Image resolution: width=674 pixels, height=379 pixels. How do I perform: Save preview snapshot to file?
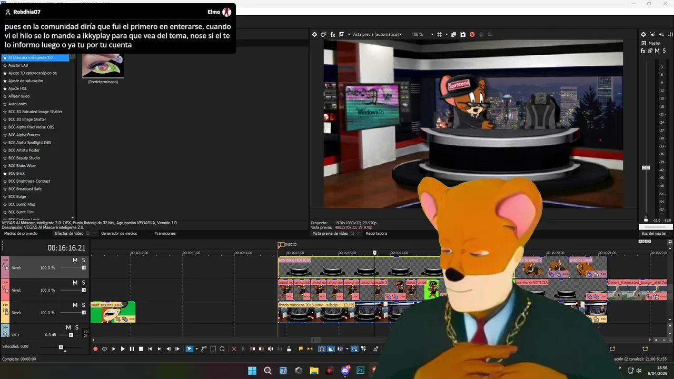click(463, 34)
